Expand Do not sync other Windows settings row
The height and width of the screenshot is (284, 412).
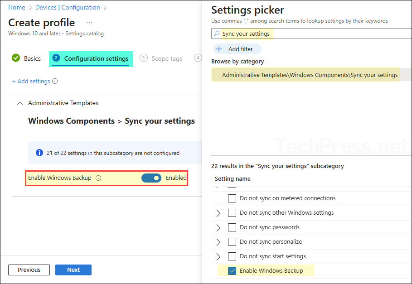(x=218, y=213)
